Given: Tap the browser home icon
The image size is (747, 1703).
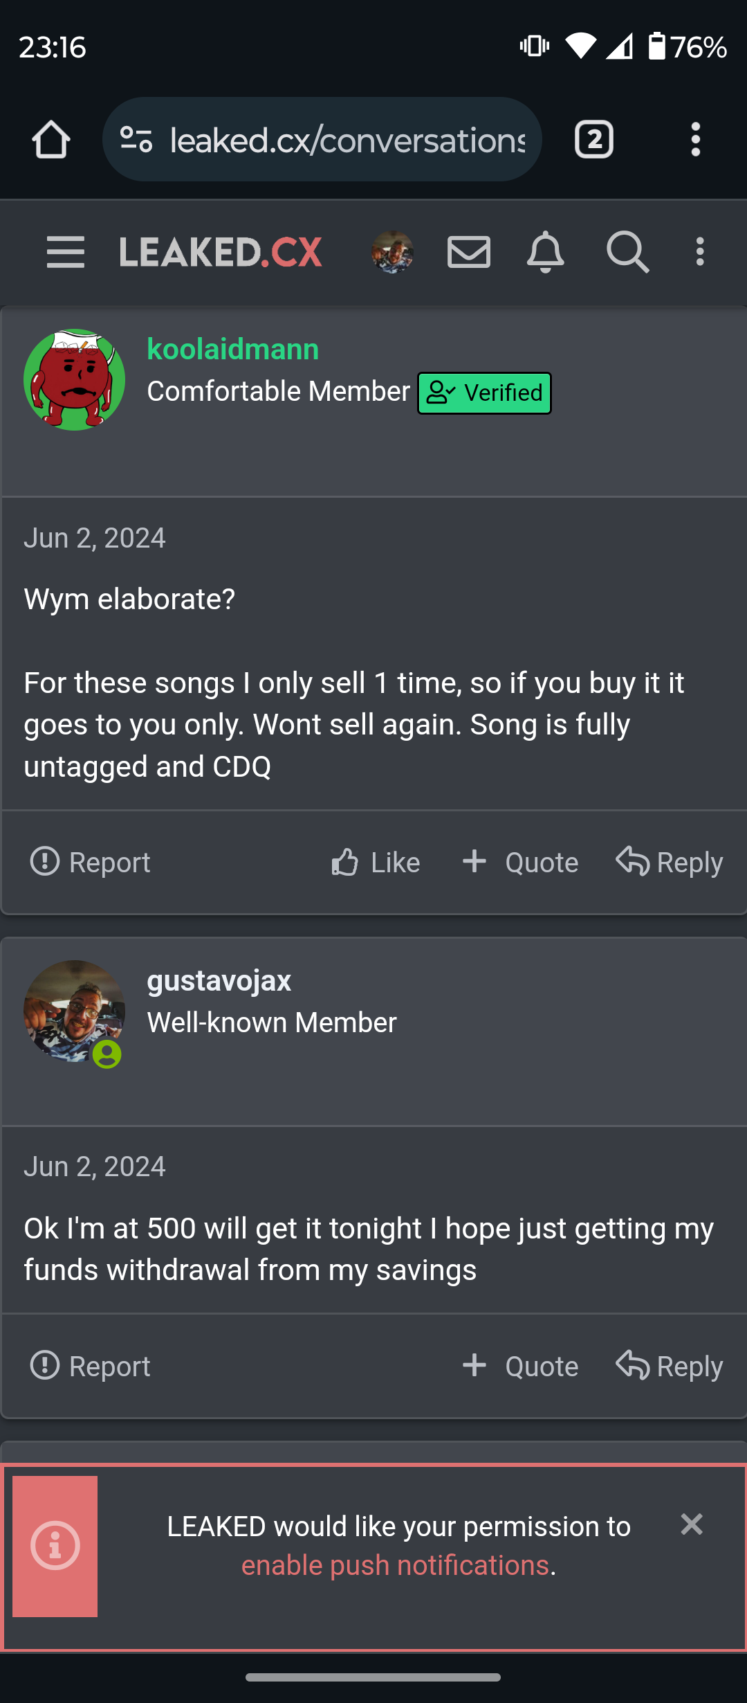Looking at the screenshot, I should [51, 140].
